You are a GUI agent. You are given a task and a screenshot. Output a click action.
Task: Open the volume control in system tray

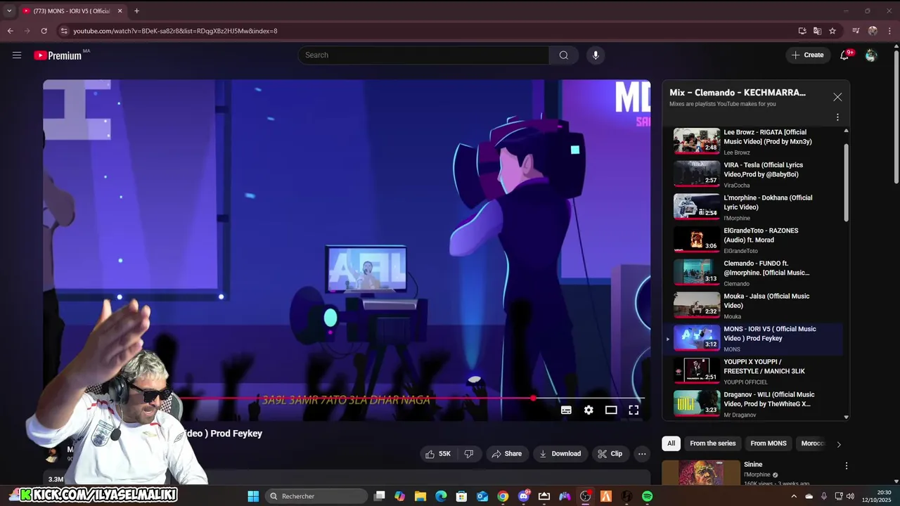click(851, 496)
